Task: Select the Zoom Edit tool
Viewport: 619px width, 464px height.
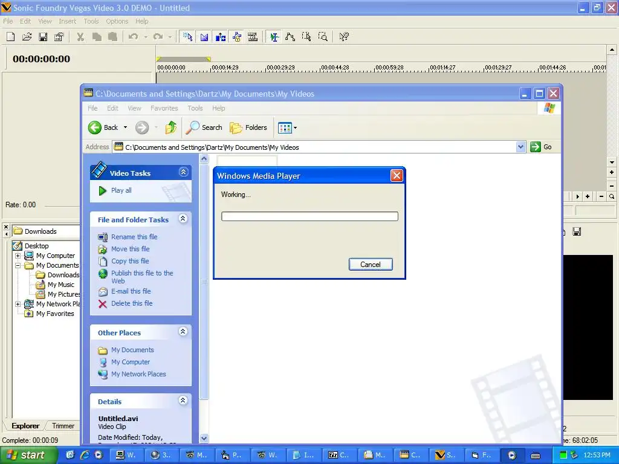Action: pyautogui.click(x=323, y=37)
